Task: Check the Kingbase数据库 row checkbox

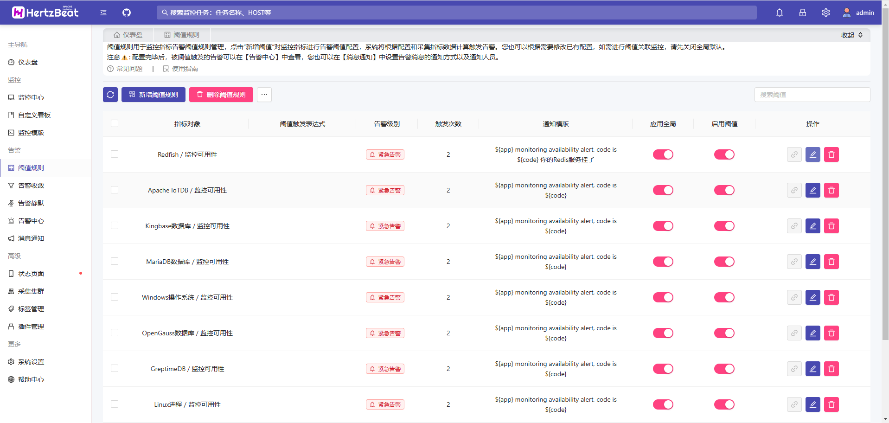Action: (x=115, y=225)
